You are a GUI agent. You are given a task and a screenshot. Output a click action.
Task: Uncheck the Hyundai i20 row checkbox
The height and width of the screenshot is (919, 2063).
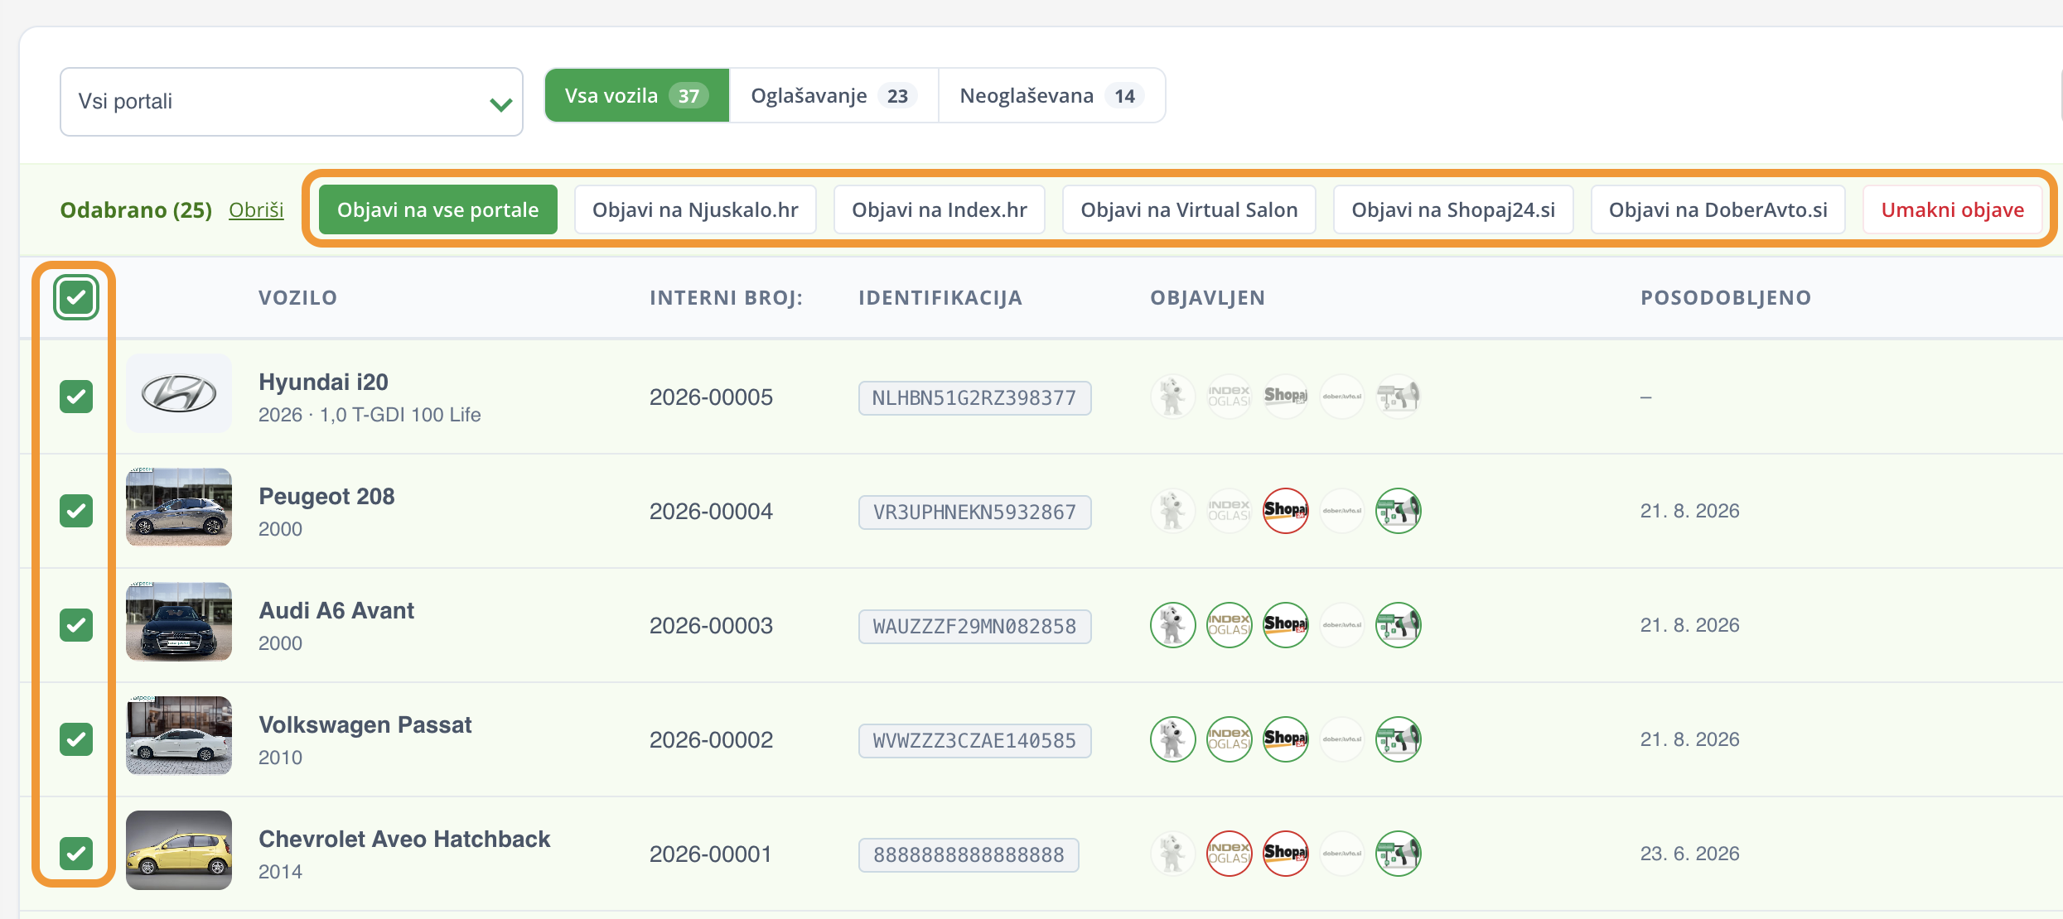click(76, 397)
